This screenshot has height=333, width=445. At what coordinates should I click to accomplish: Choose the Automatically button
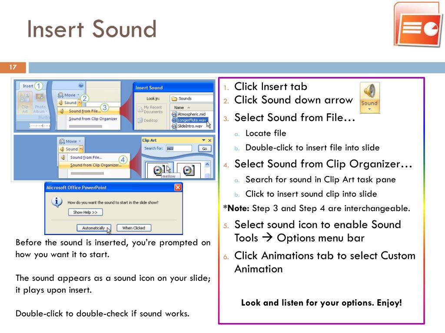click(x=93, y=228)
